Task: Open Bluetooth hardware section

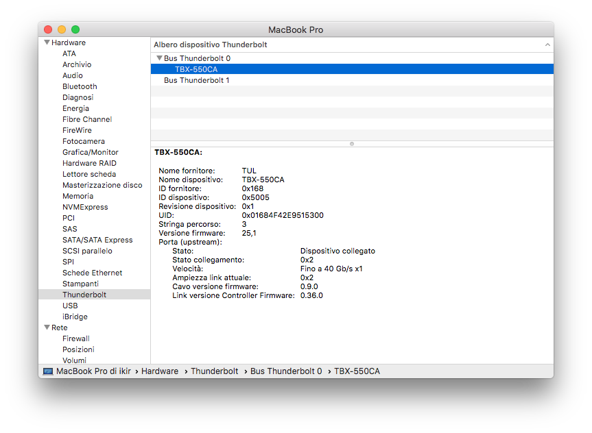Action: tap(80, 86)
